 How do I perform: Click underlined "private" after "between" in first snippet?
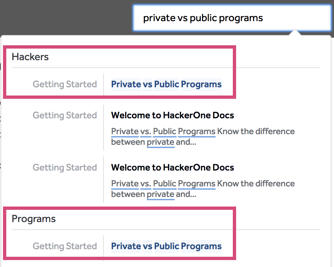160,142
